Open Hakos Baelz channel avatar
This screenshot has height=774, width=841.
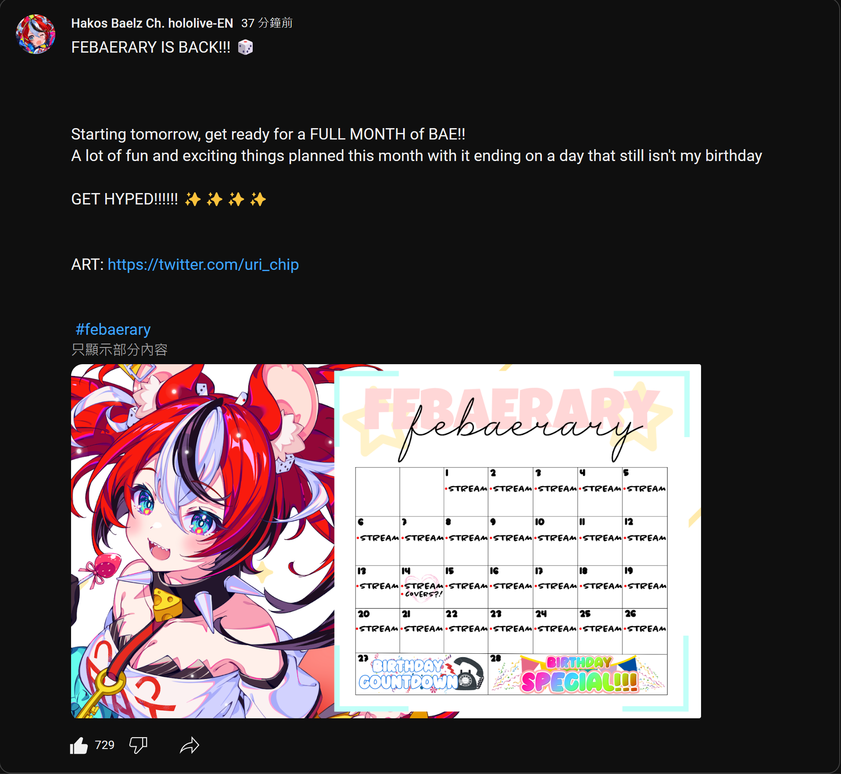pyautogui.click(x=36, y=34)
